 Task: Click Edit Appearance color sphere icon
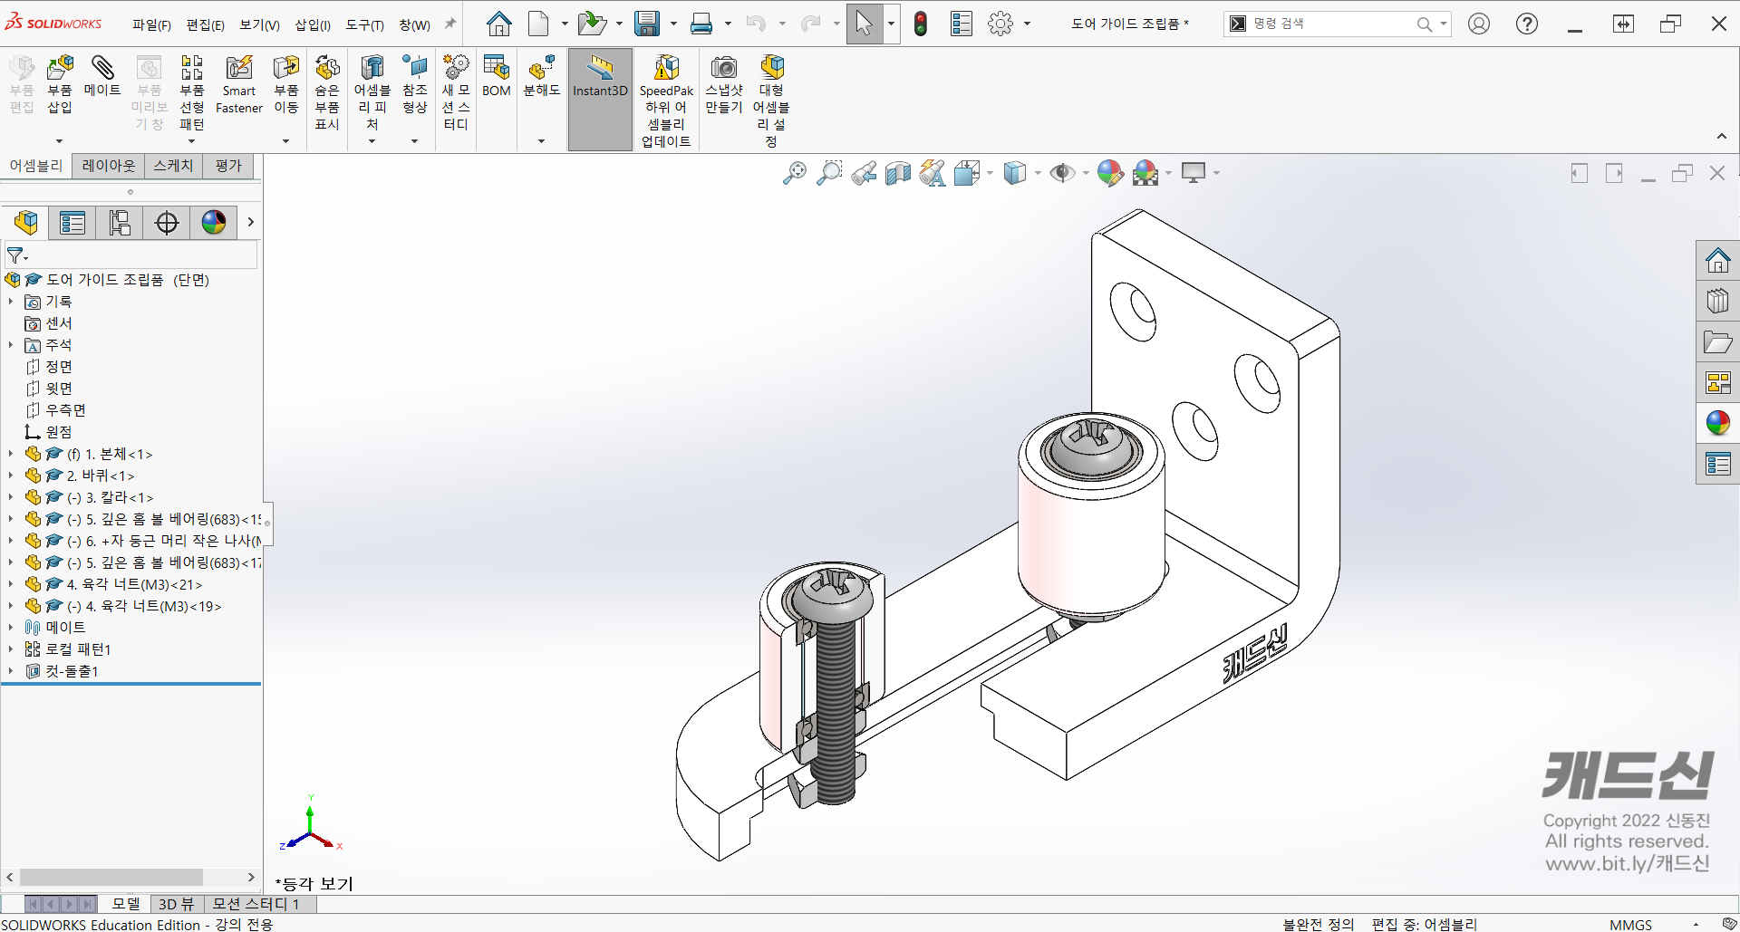tap(1110, 173)
